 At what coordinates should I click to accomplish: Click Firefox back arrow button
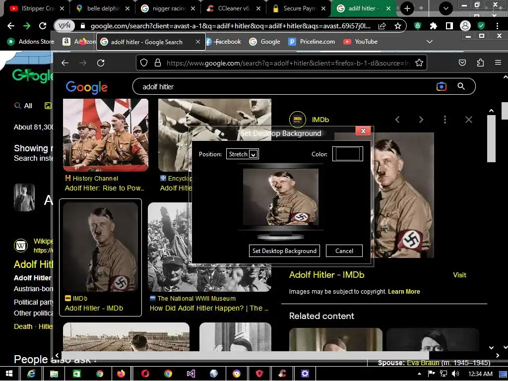pos(65,63)
